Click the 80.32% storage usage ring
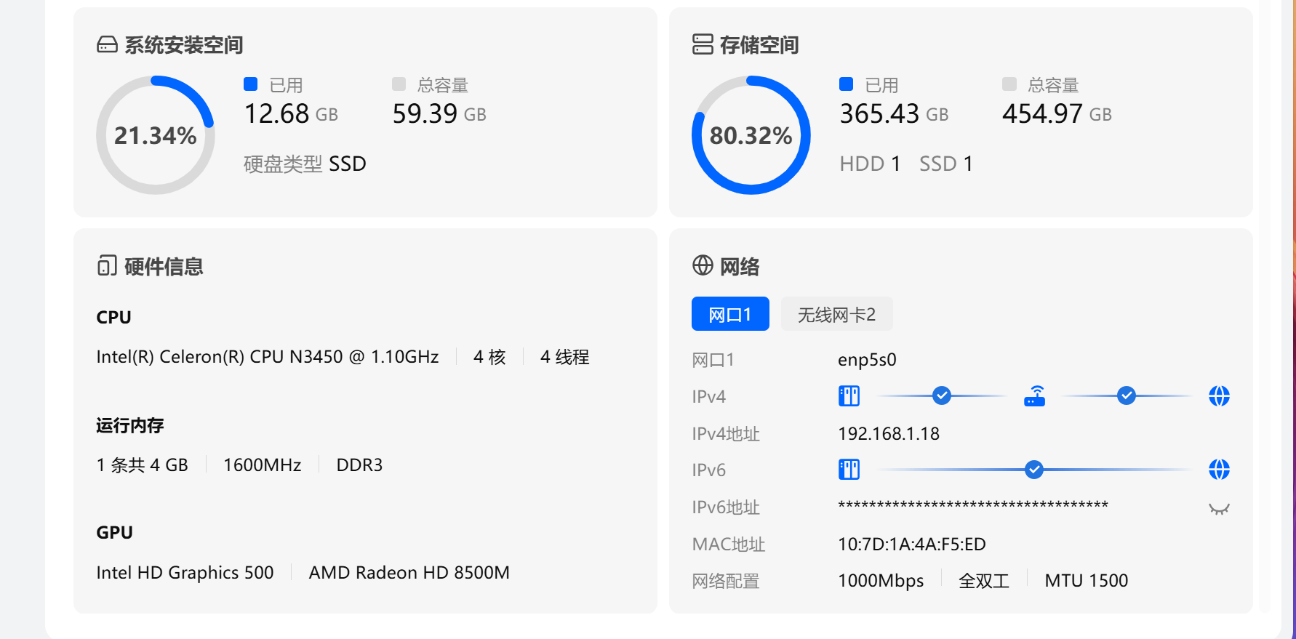Viewport: 1296px width, 639px height. pyautogui.click(x=751, y=135)
